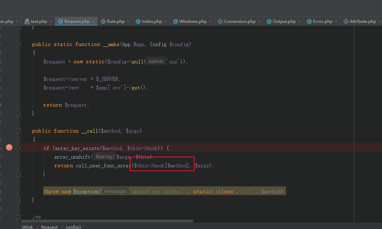The width and height of the screenshot is (382, 229).
Task: Click the 'message:' parameter hint
Action: [x=115, y=192]
